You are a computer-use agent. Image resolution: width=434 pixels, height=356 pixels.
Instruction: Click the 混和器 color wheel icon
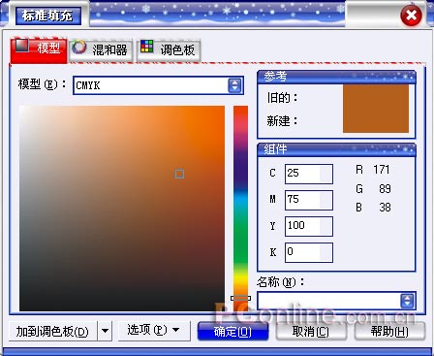(x=78, y=48)
